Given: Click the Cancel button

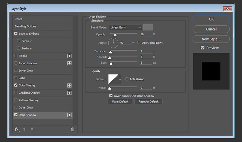Looking at the screenshot, I should 211,29.
